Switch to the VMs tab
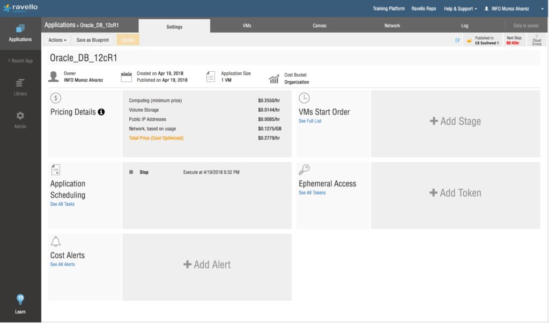549x323 pixels. pos(247,26)
